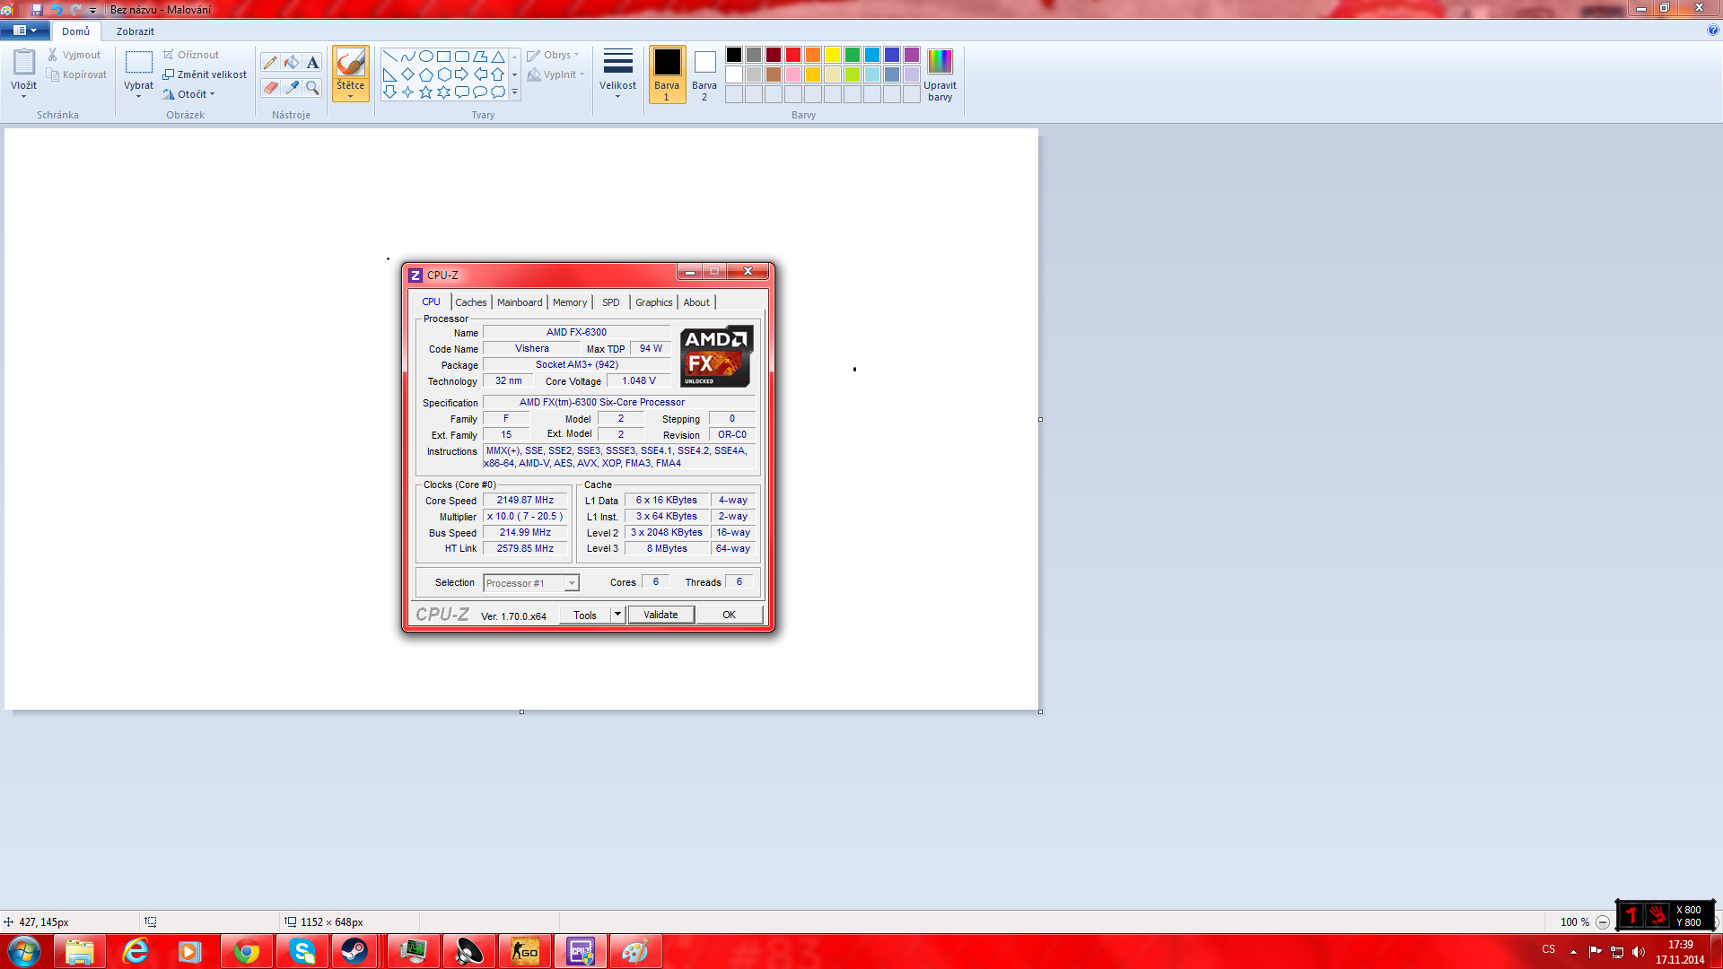Choose the five-point star shape
The height and width of the screenshot is (969, 1723).
point(425,92)
